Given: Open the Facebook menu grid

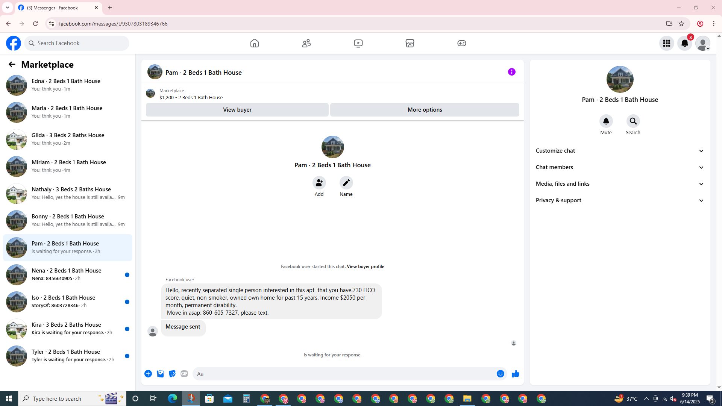Looking at the screenshot, I should [667, 43].
